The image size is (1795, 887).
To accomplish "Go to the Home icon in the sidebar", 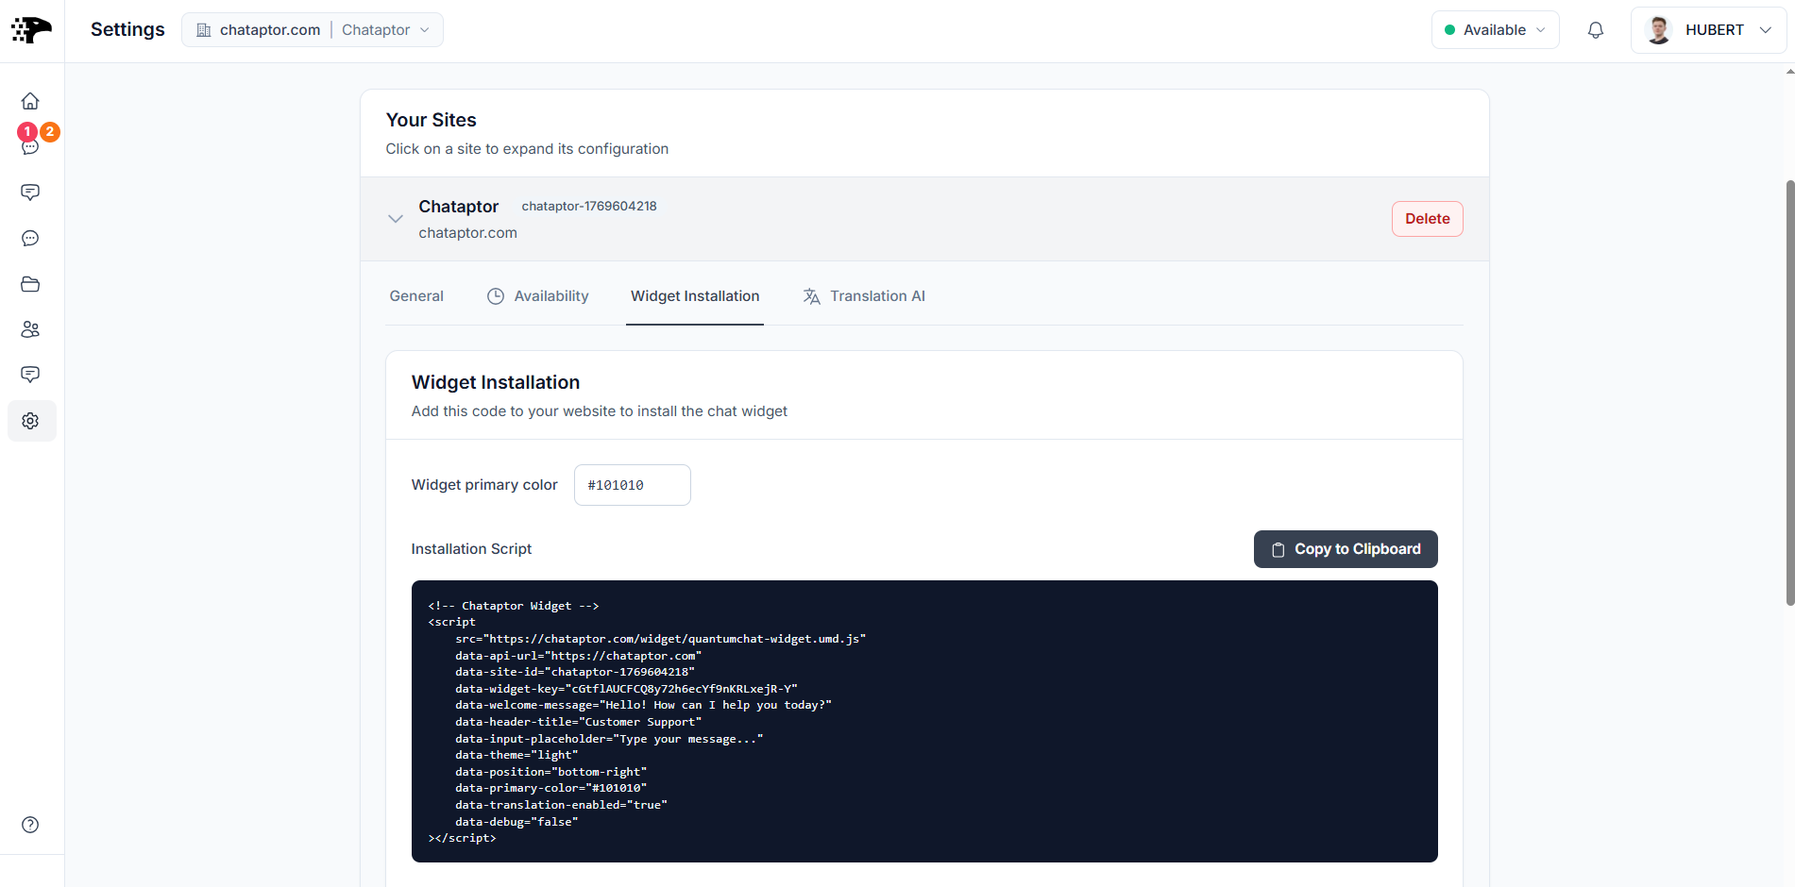I will [30, 101].
